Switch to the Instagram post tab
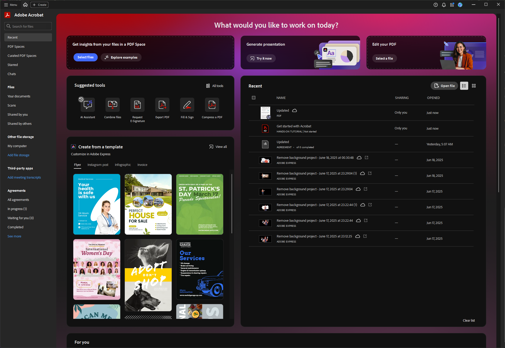Image resolution: width=505 pixels, height=348 pixels. point(98,165)
